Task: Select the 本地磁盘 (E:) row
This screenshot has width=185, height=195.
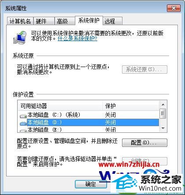Action: [89, 130]
